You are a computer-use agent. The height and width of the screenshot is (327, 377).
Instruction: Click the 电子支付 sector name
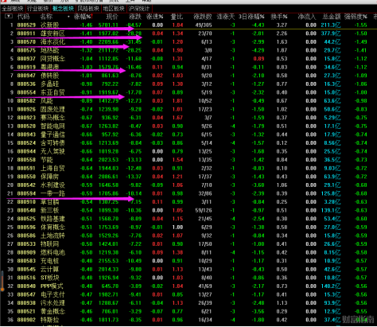tap(52, 294)
